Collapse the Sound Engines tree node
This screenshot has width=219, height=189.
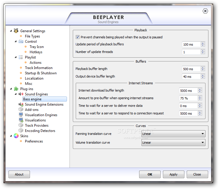click(16, 94)
